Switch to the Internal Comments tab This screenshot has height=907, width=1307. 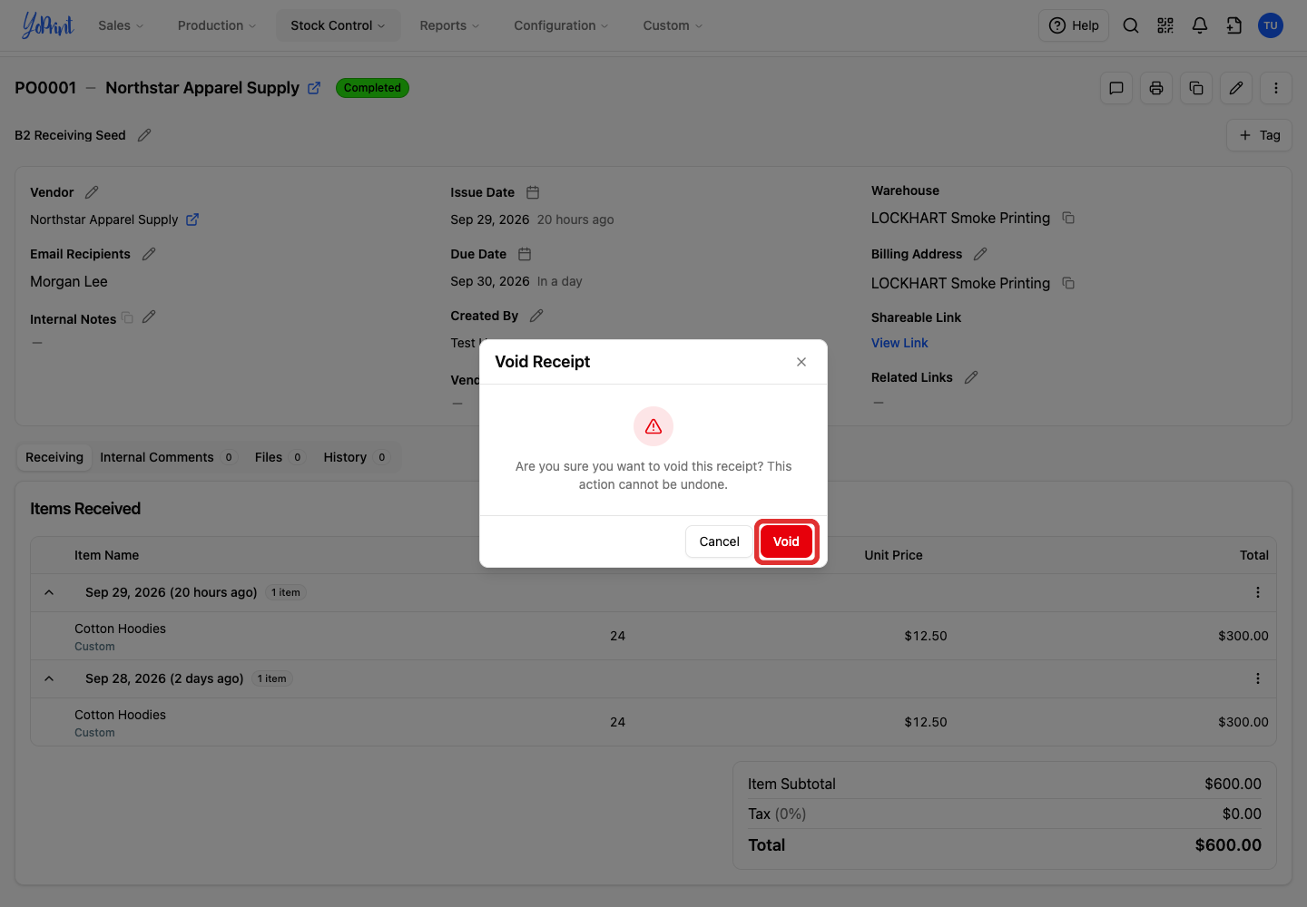(167, 457)
